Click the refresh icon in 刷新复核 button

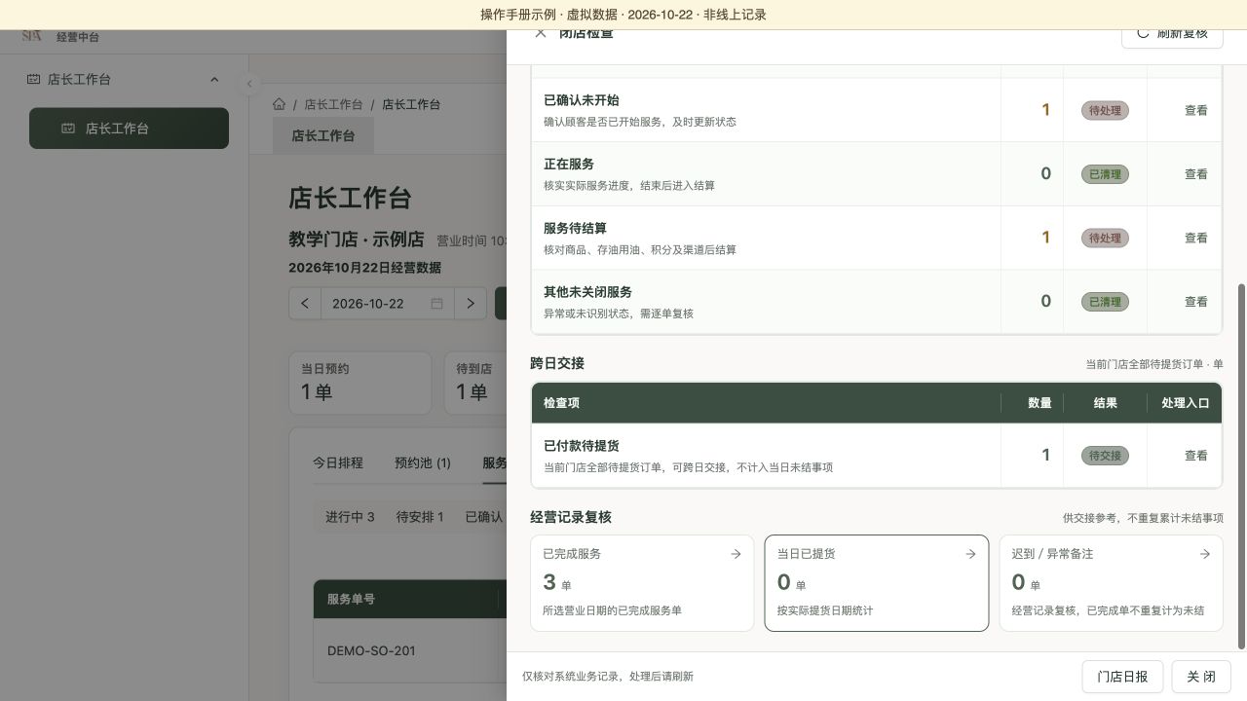point(1143,33)
